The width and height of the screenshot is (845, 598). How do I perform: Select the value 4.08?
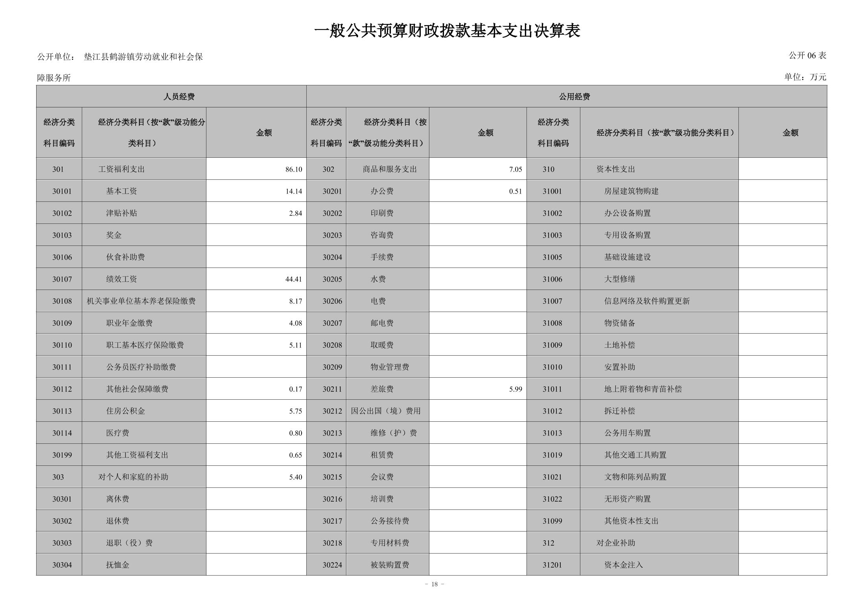[x=295, y=323]
